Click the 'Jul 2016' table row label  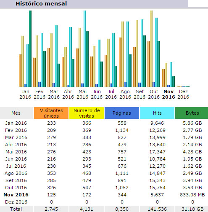coord(16,166)
